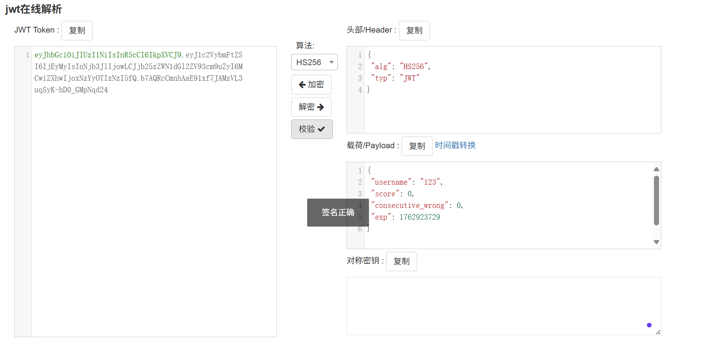Open the HS256 algorithm dropdown
Viewport: 708px width, 348px height.
pos(314,62)
